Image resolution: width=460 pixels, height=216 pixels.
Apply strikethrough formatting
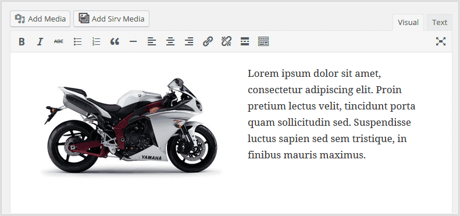pos(59,42)
